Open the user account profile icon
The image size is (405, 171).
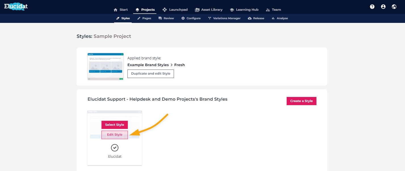click(383, 7)
